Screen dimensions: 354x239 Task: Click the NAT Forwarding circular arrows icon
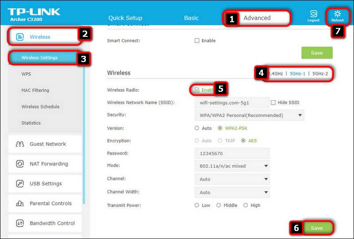click(x=20, y=164)
